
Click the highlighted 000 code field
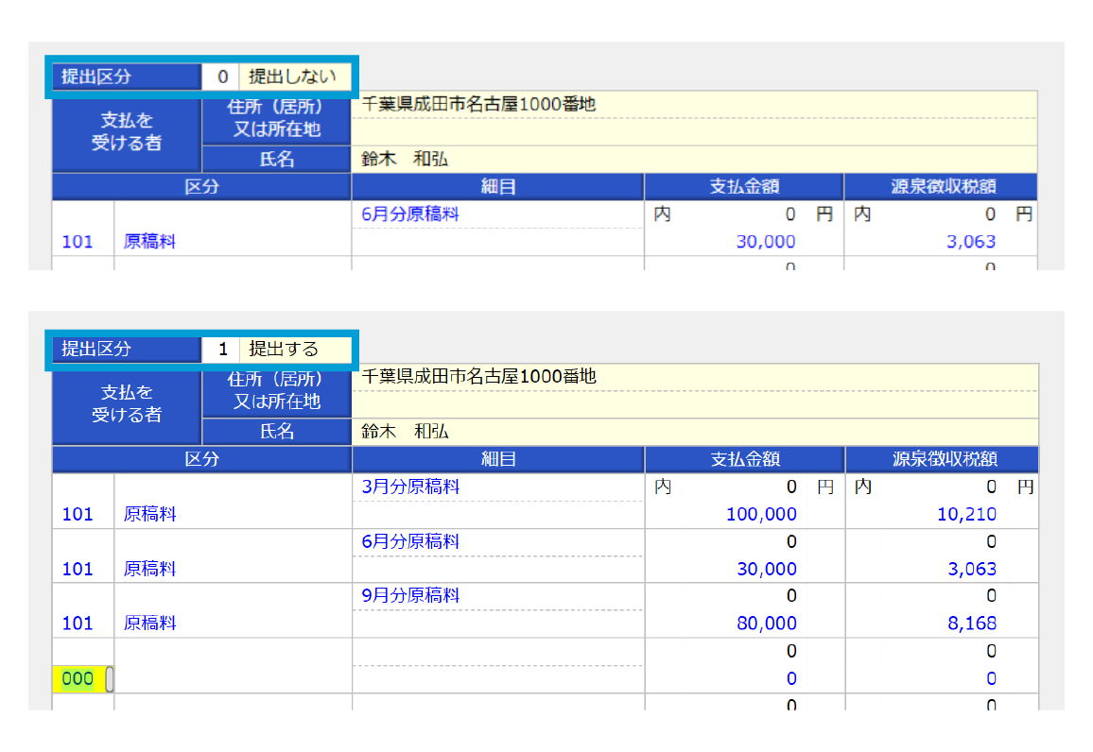tap(78, 679)
